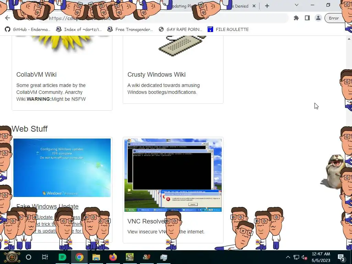The height and width of the screenshot is (264, 352).
Task: Switch to Chrome on the taskbar
Action: click(x=79, y=257)
